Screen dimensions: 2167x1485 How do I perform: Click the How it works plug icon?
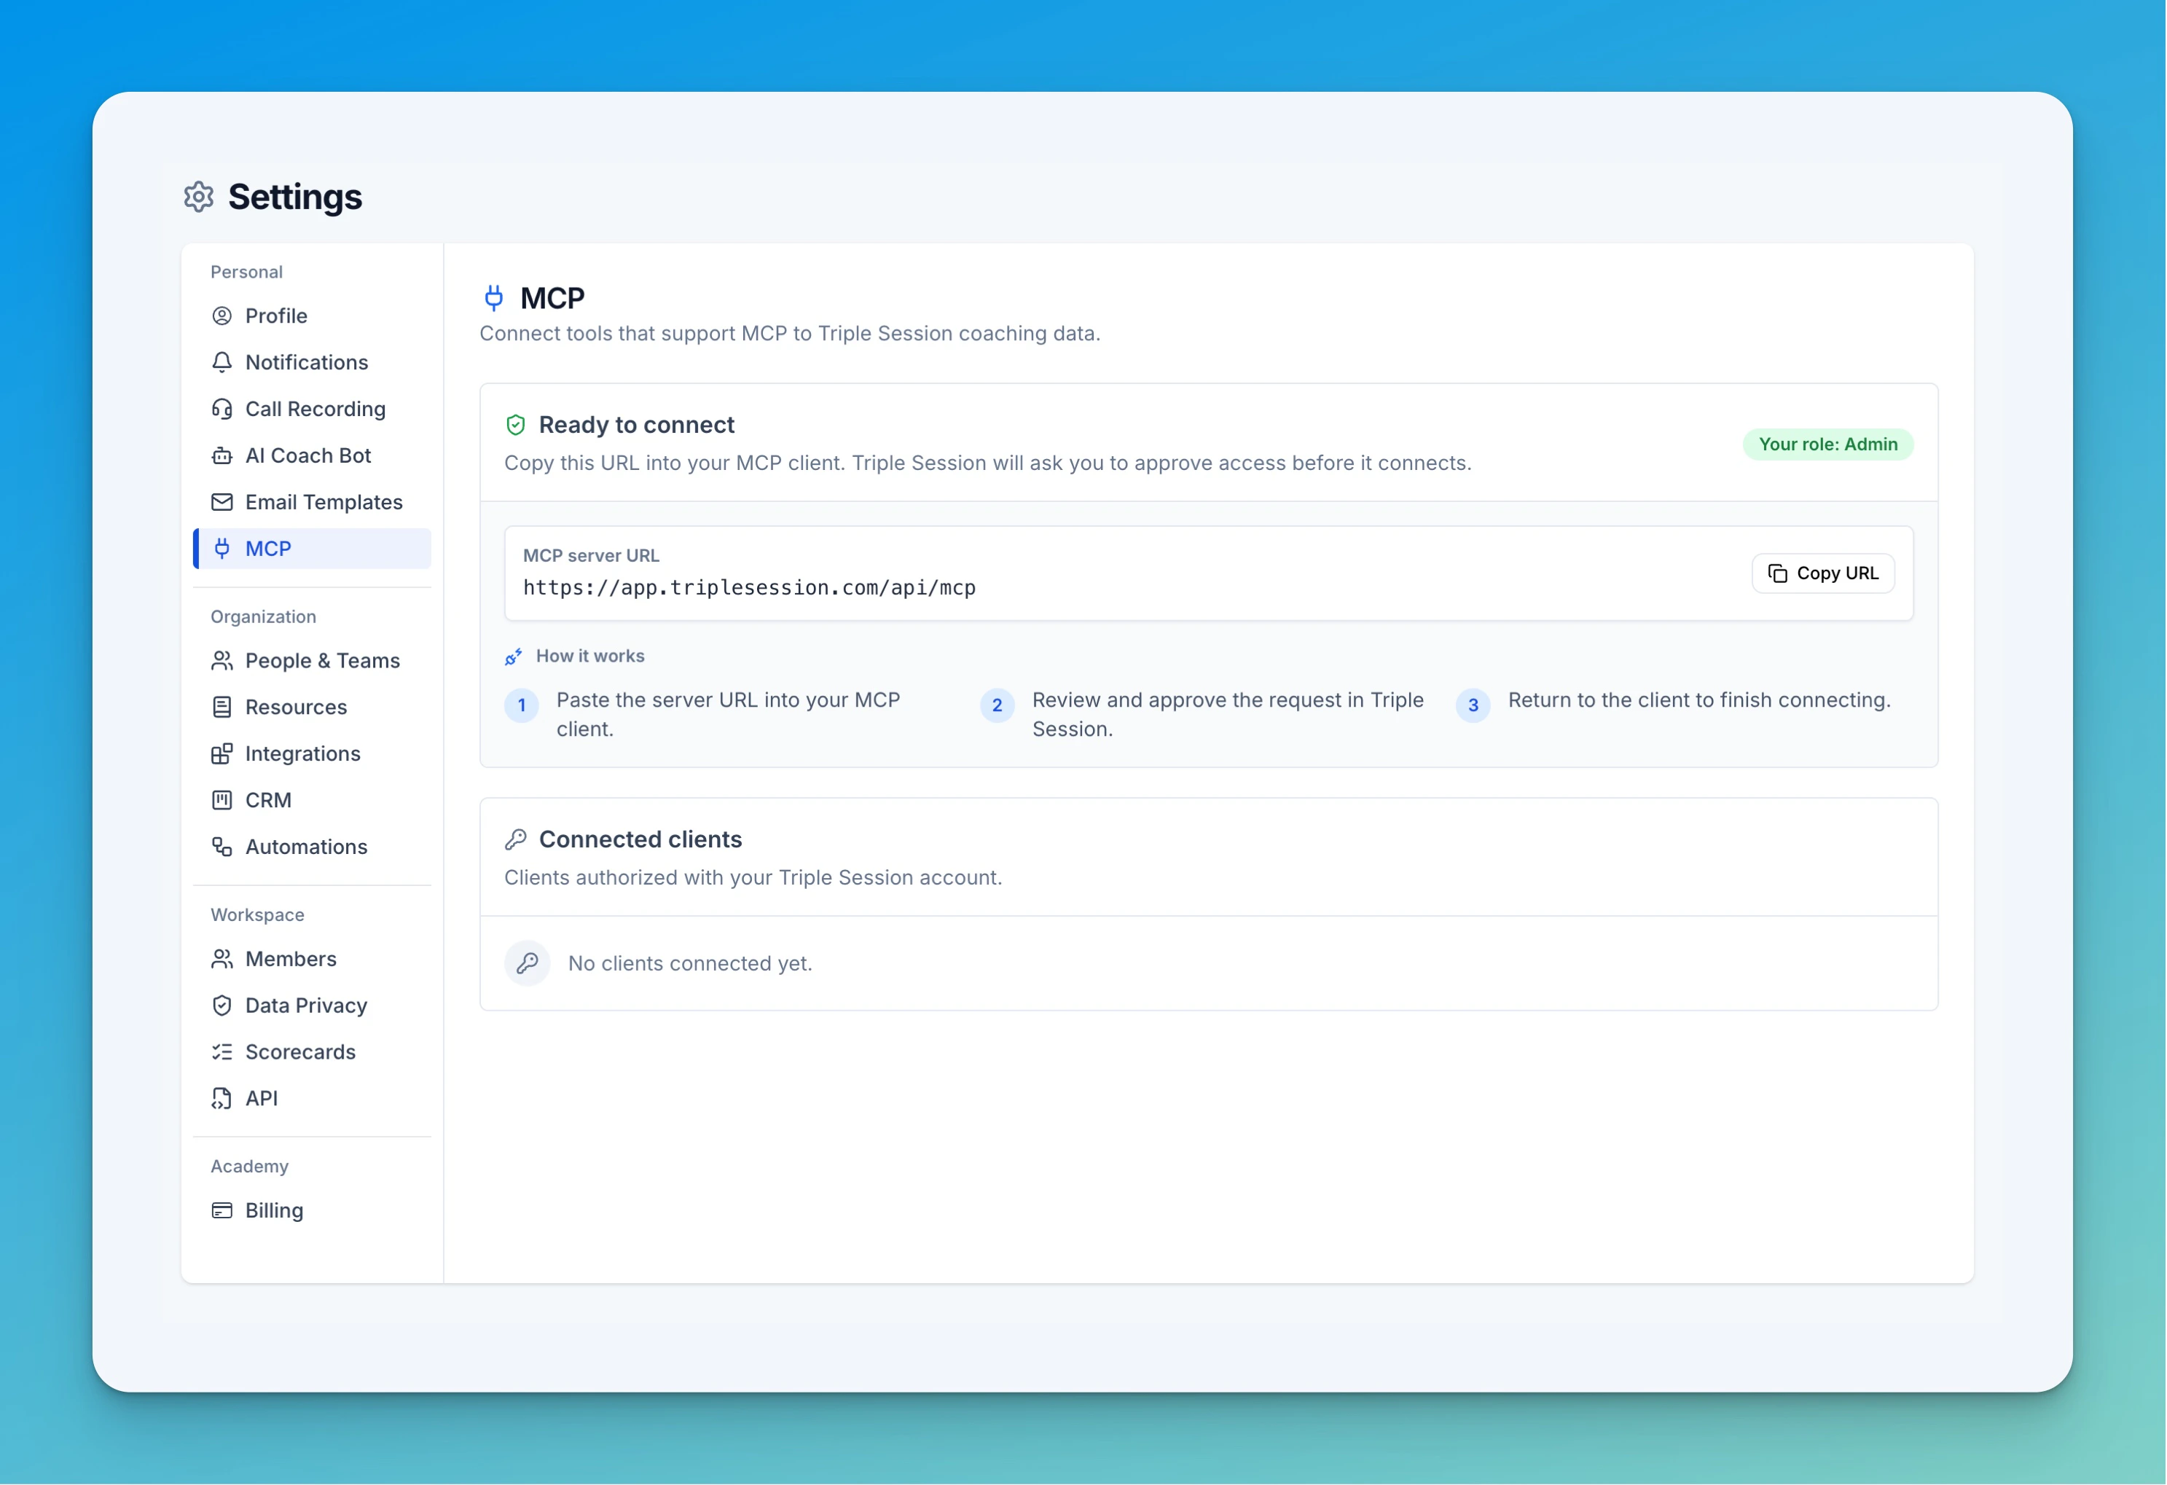pos(514,657)
